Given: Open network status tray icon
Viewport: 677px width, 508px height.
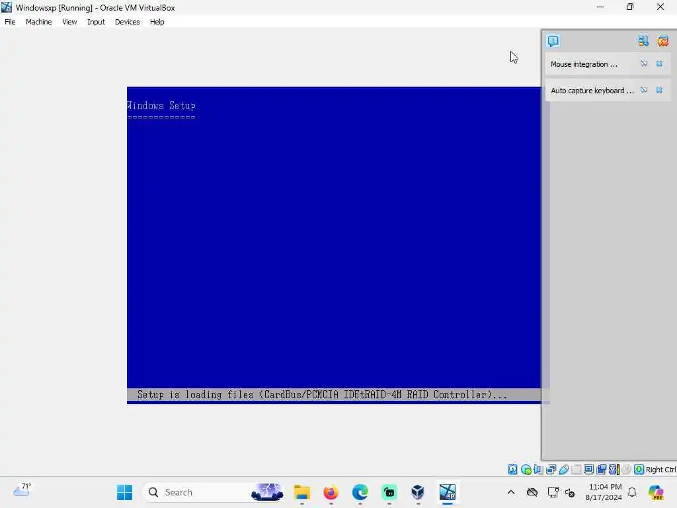Looking at the screenshot, I should coord(553,492).
